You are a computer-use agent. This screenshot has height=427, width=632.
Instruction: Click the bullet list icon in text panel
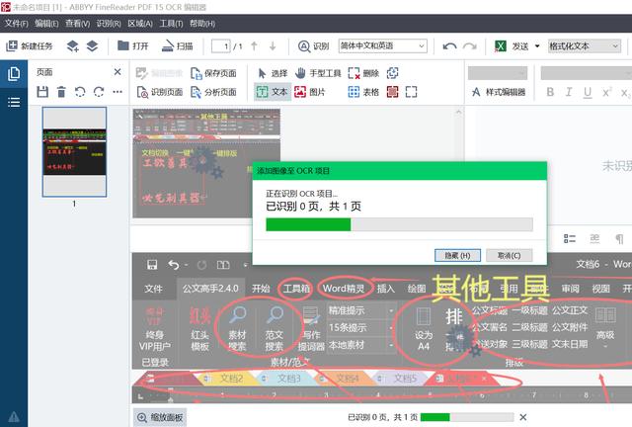(x=570, y=239)
